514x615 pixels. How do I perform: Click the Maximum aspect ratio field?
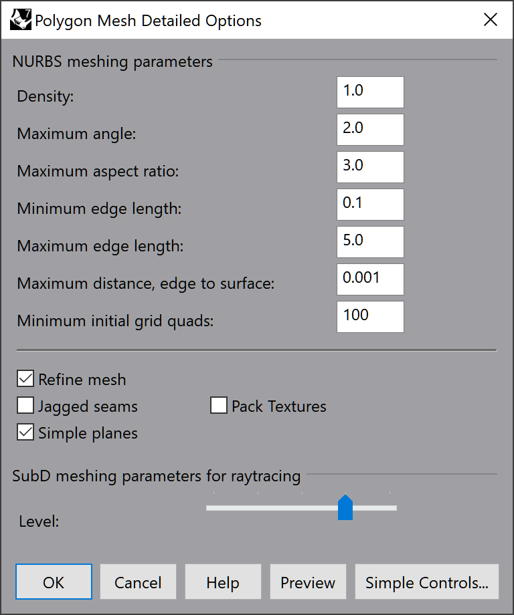[x=370, y=167]
